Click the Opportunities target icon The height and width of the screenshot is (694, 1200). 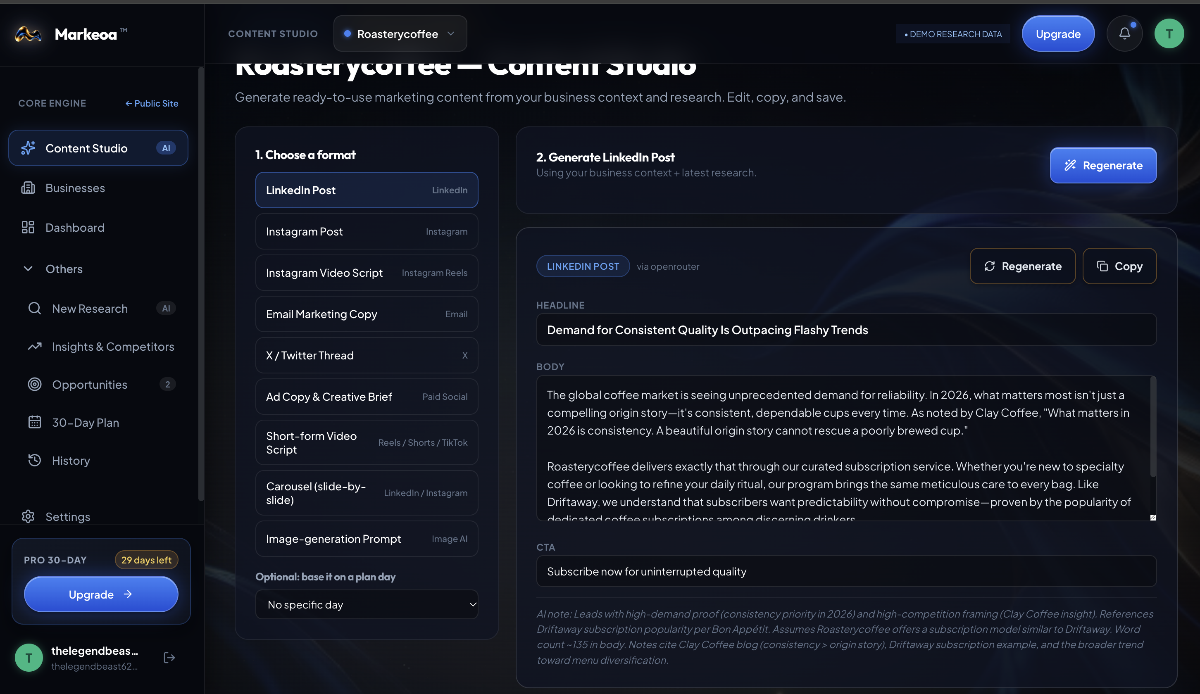click(34, 384)
